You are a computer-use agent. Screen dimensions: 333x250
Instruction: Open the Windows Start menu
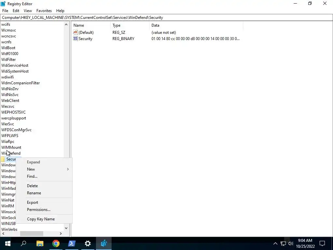coord(8,243)
